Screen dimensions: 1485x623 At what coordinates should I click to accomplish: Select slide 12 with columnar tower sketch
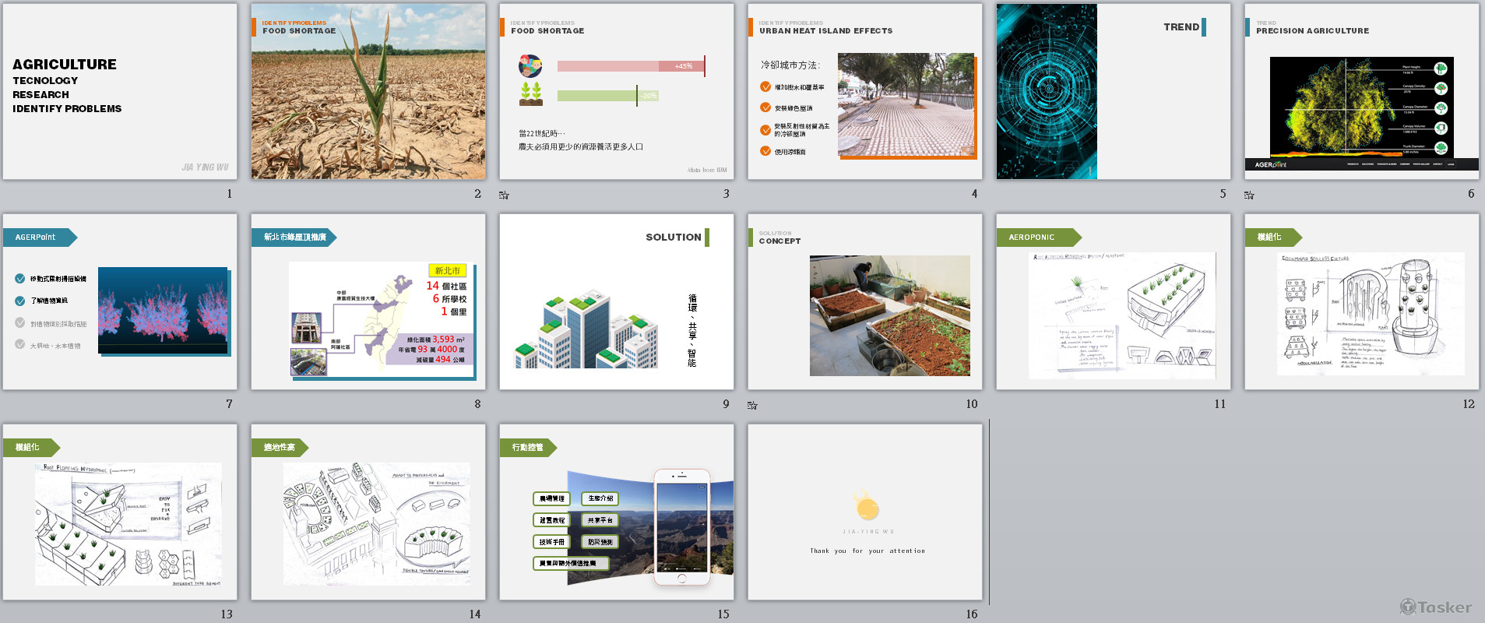(1361, 302)
